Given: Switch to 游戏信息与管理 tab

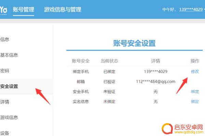Looking at the screenshot, I should coord(63,10).
